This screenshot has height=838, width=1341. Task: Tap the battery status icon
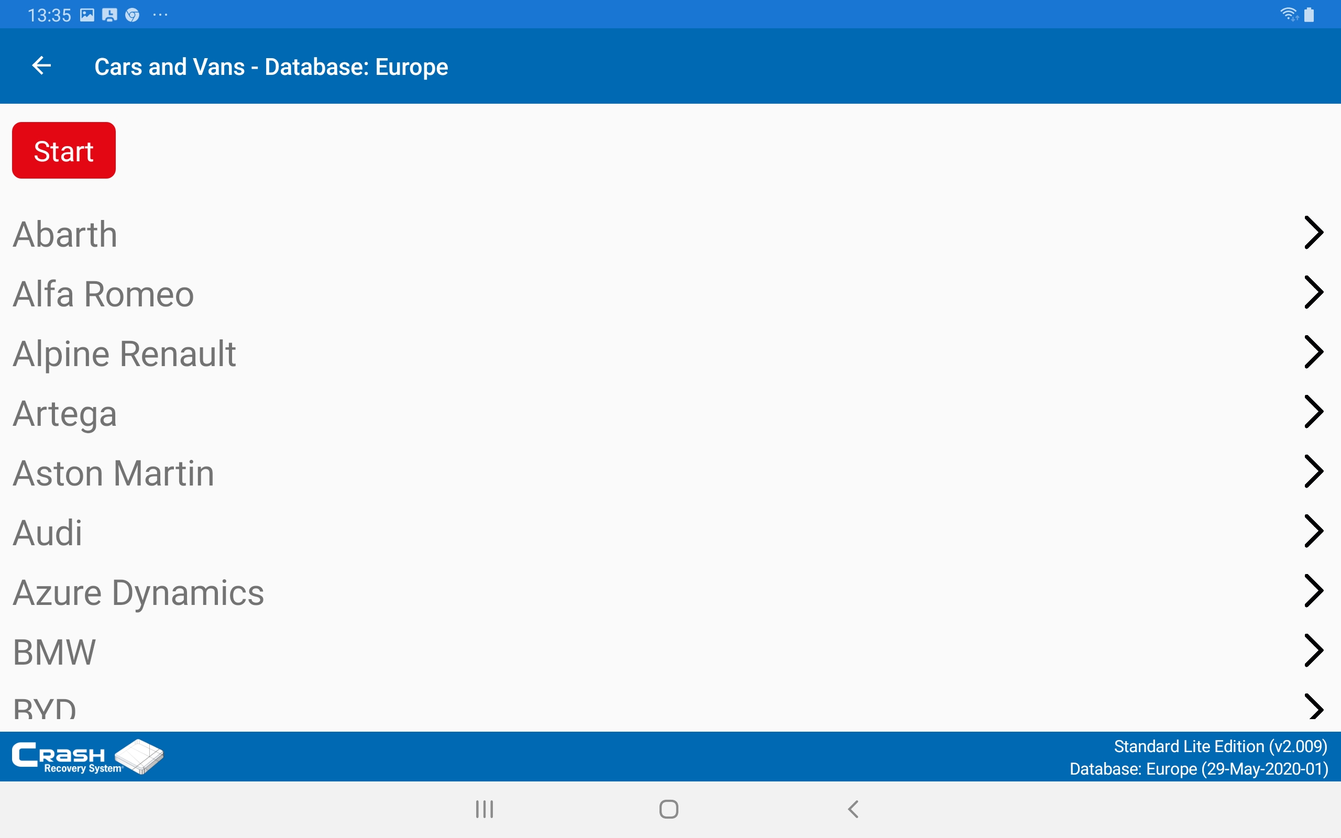(x=1310, y=15)
